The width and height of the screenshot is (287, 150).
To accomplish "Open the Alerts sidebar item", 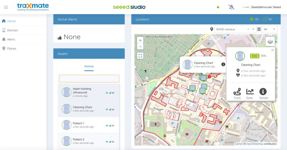I will [x=11, y=40].
